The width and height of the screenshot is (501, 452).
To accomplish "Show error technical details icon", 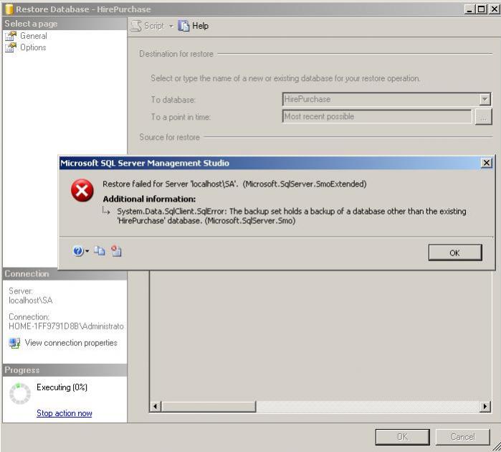I will [116, 251].
